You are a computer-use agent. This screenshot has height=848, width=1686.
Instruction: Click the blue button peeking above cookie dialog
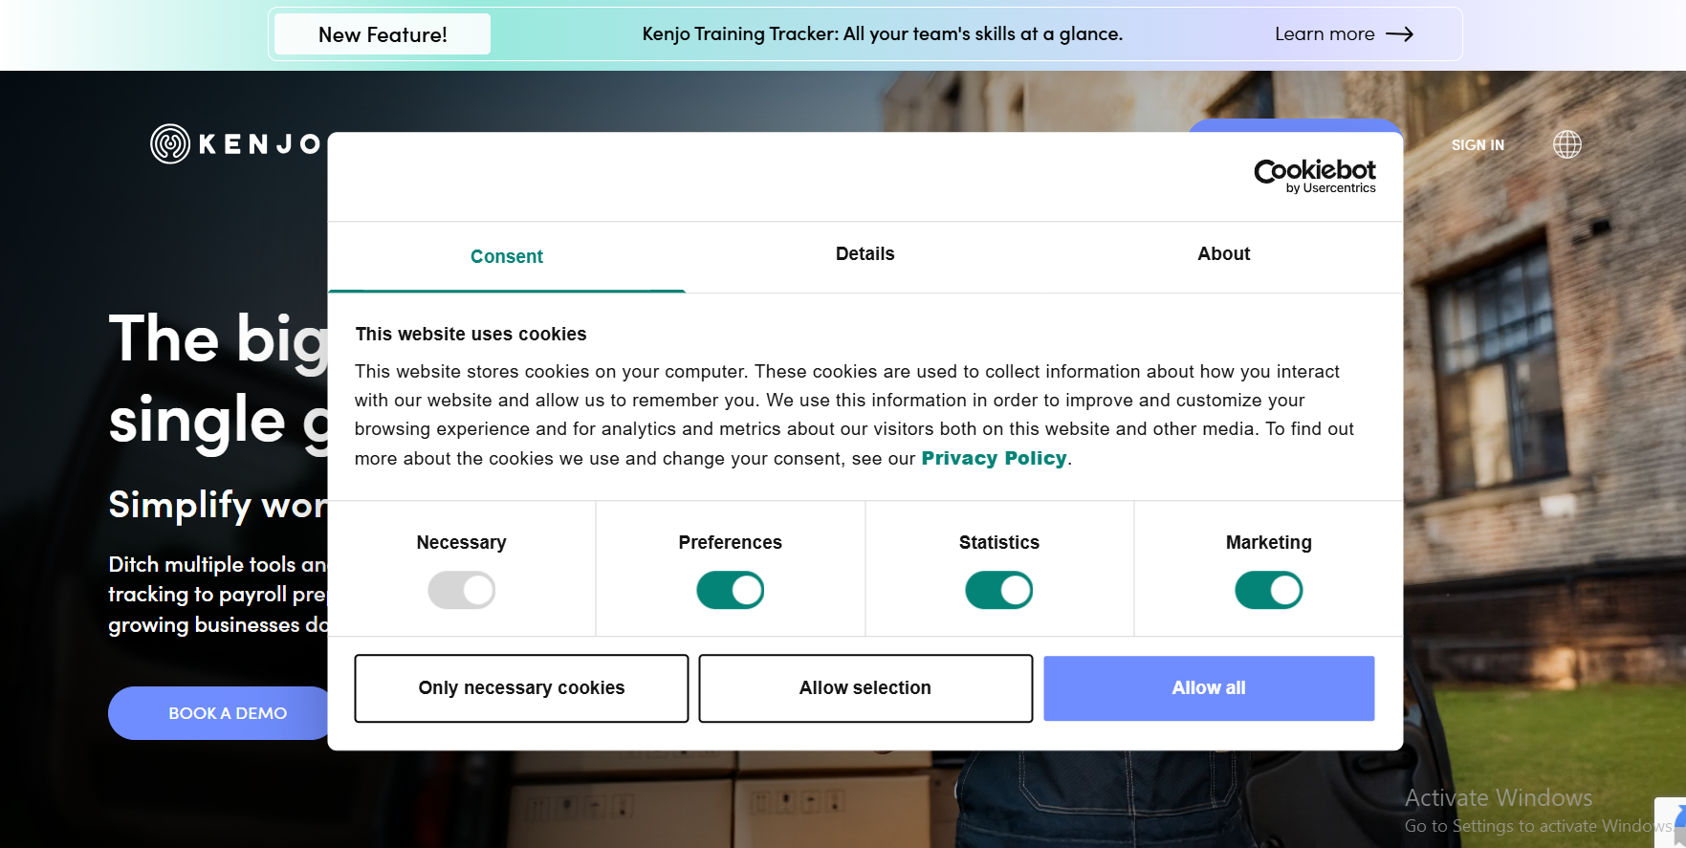[1294, 125]
